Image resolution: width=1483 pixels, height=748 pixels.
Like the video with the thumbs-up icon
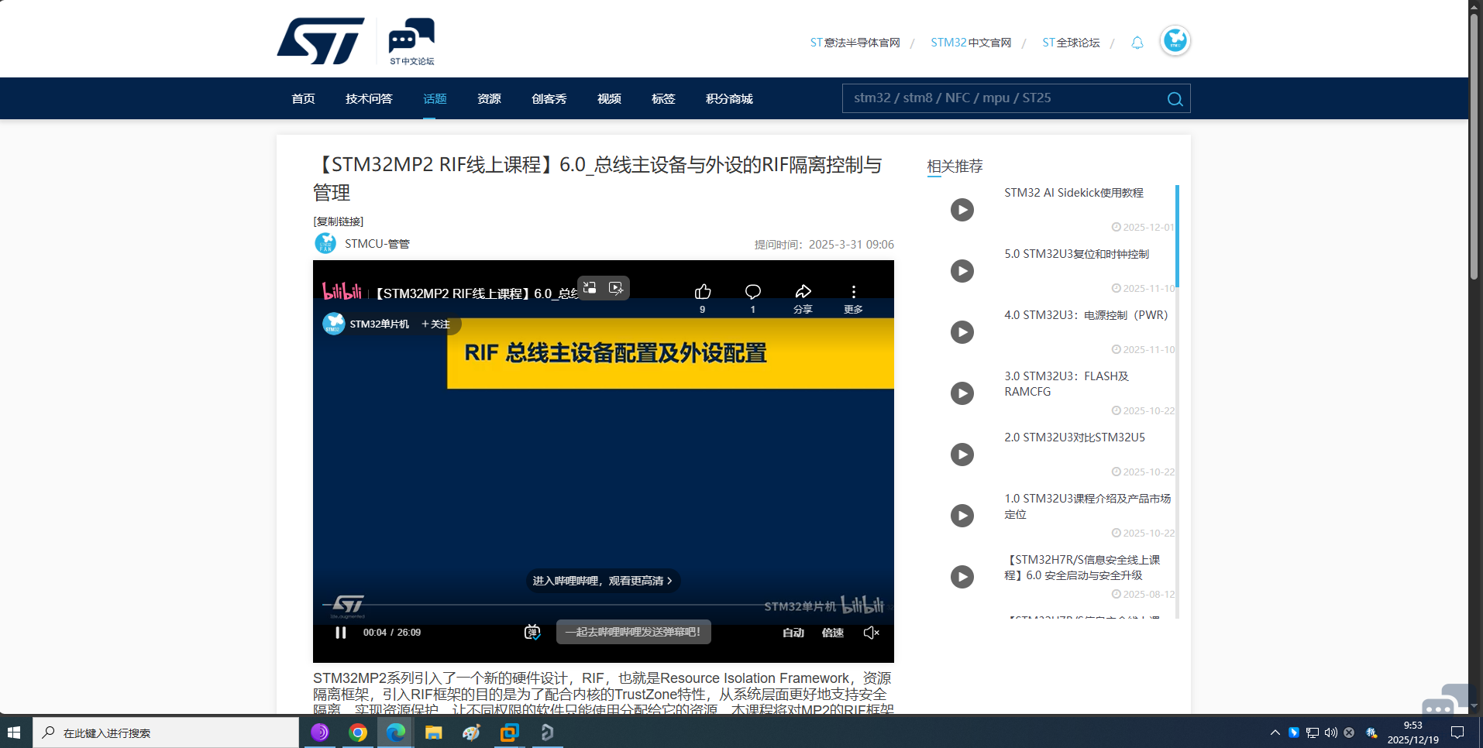click(703, 292)
